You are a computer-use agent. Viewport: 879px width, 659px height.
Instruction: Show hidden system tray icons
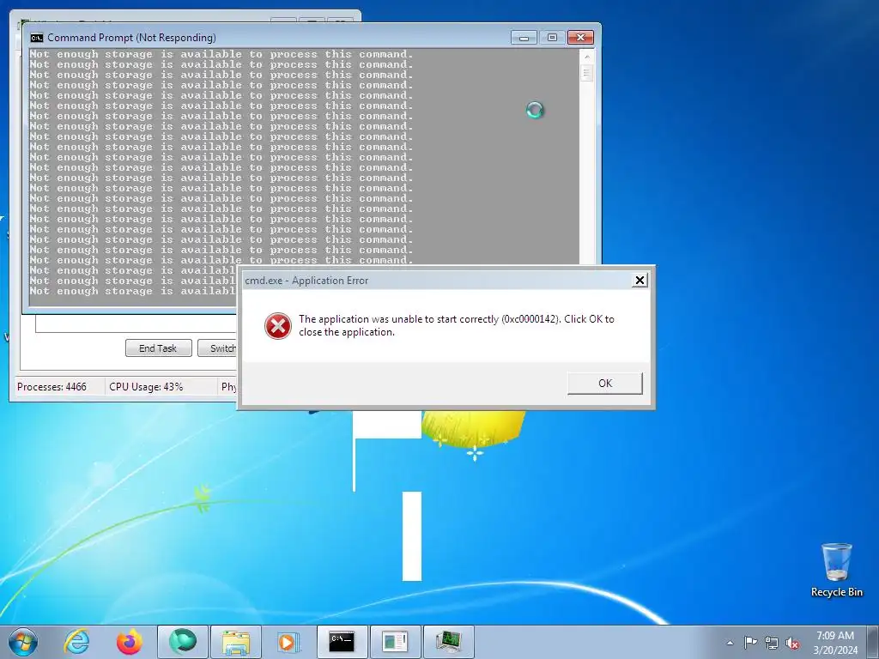tap(730, 643)
